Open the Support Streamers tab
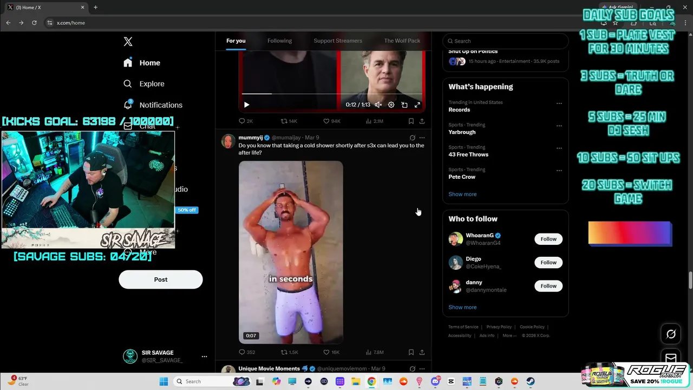 click(x=338, y=41)
